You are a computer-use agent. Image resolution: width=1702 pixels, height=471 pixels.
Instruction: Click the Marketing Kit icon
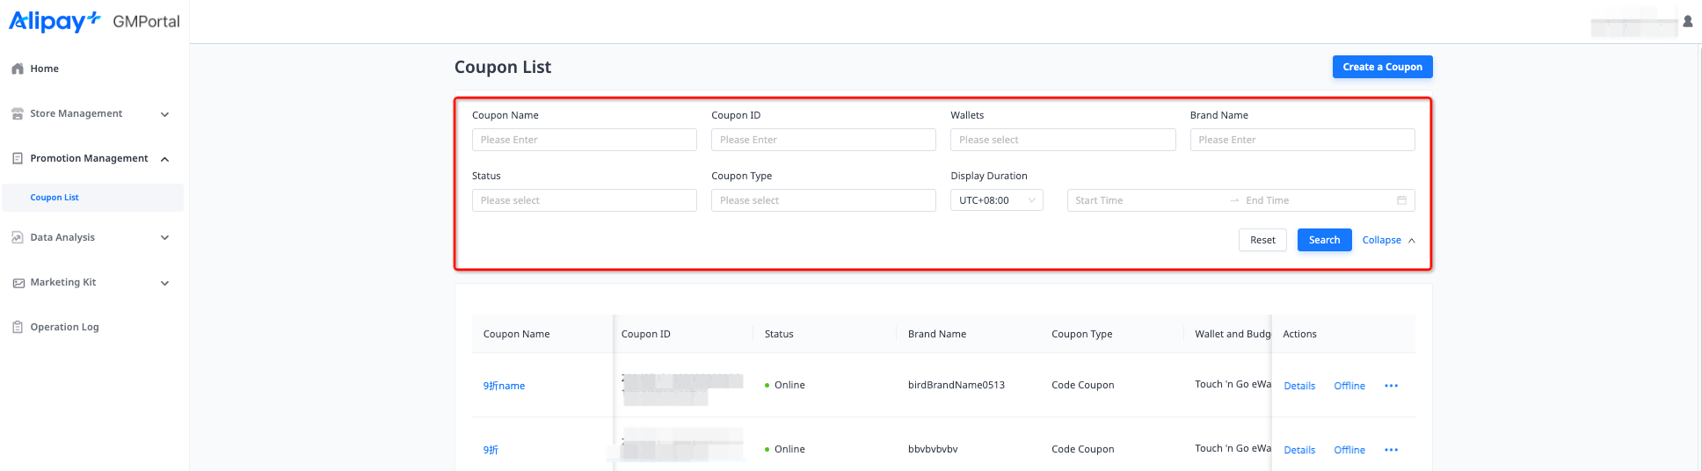click(x=18, y=283)
